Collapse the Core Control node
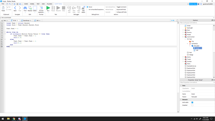 (x=183, y=37)
